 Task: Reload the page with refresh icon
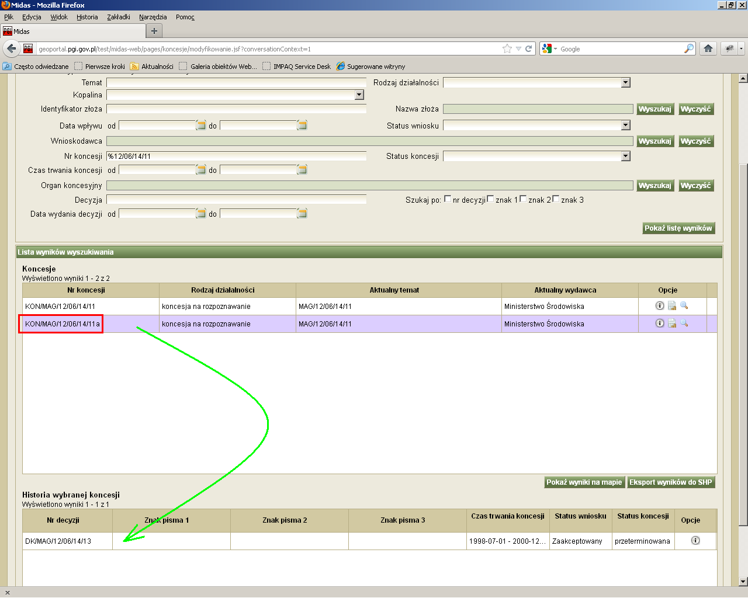tap(528, 48)
